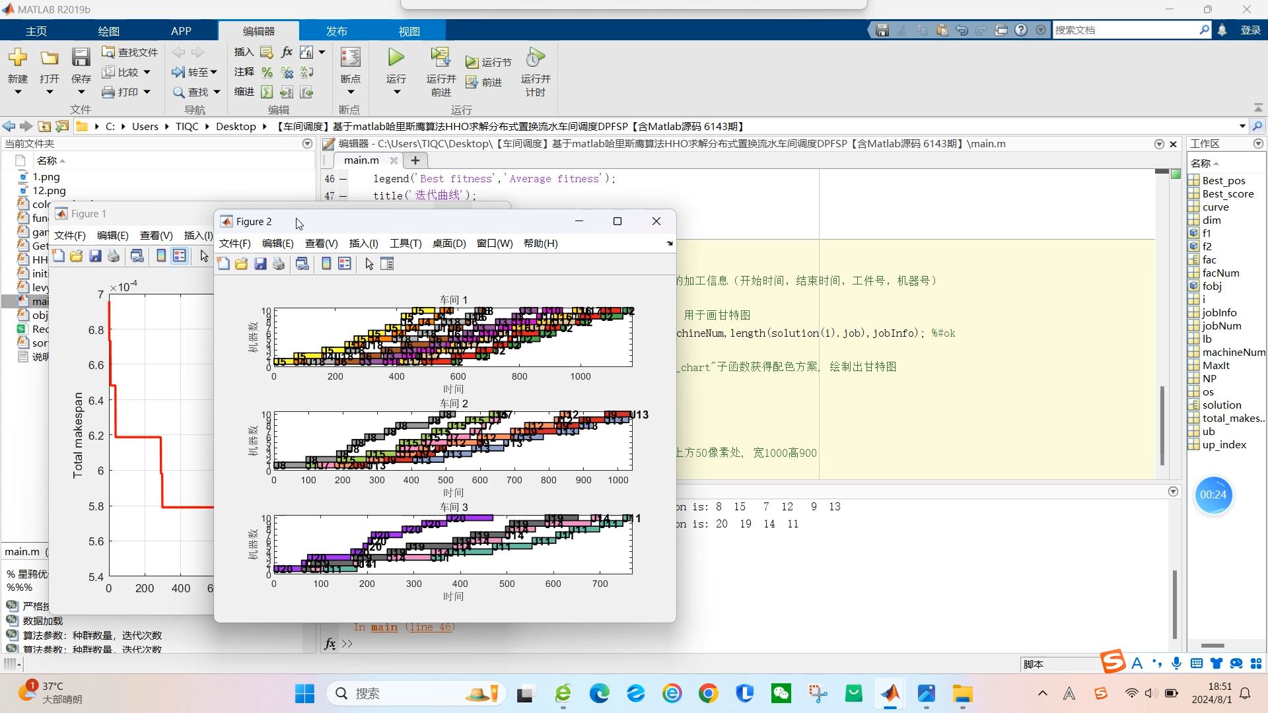Select Best_score variable in the workspace
The height and width of the screenshot is (713, 1268).
[x=1228, y=193]
